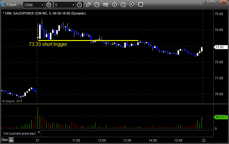The height and width of the screenshot is (144, 229).
Task: Click the 72.00 price axis label
Action: [x=219, y=62]
